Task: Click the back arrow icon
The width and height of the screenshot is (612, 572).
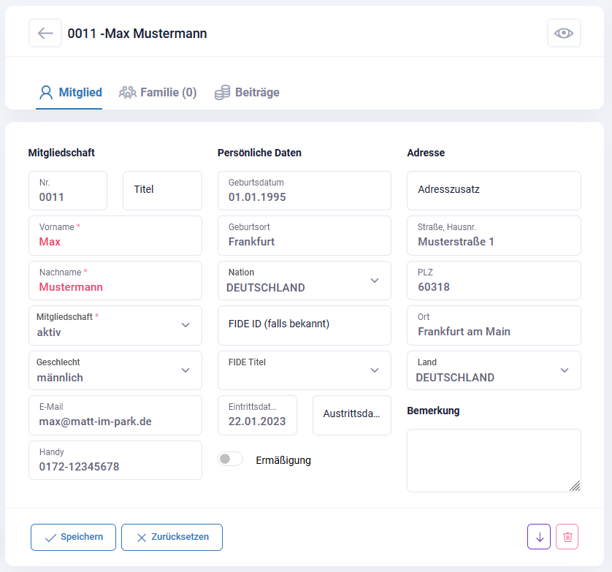Action: click(45, 34)
